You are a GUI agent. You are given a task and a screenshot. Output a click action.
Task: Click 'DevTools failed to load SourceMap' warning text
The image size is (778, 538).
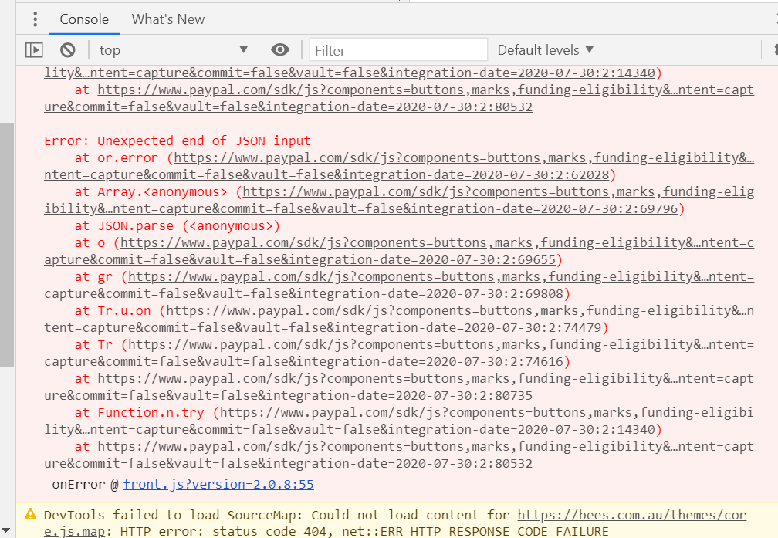[174, 515]
